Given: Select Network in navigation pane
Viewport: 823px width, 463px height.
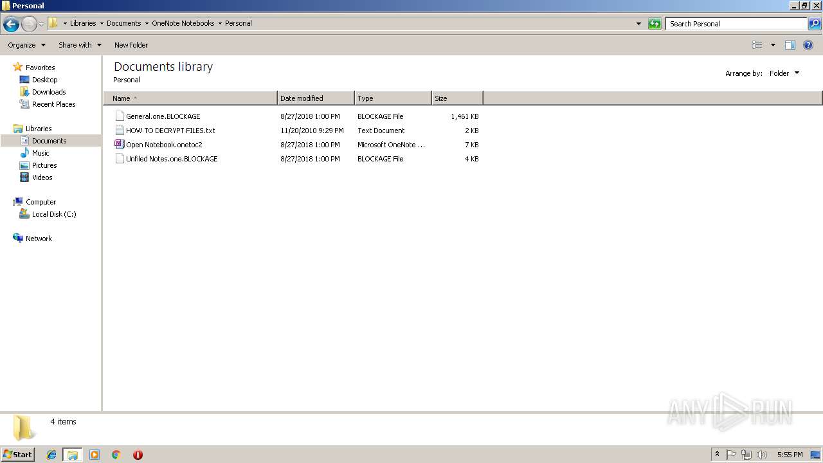Looking at the screenshot, I should pyautogui.click(x=39, y=239).
